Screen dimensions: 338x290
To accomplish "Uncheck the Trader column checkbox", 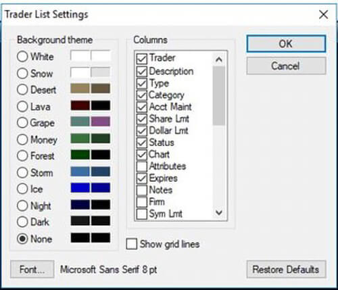I will [x=142, y=58].
